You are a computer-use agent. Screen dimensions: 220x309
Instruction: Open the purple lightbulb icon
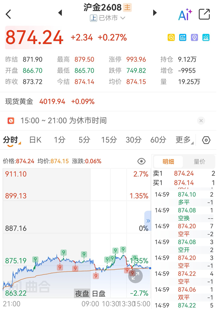[194, 37]
